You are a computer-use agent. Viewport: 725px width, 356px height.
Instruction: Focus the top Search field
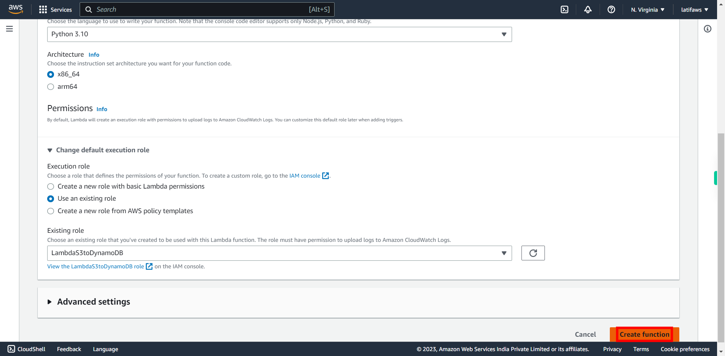pos(207,9)
